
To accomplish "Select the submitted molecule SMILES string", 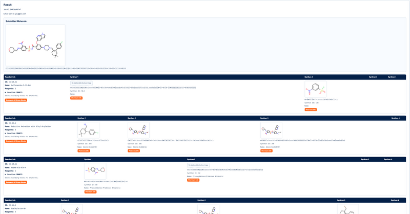I will [x=66, y=69].
